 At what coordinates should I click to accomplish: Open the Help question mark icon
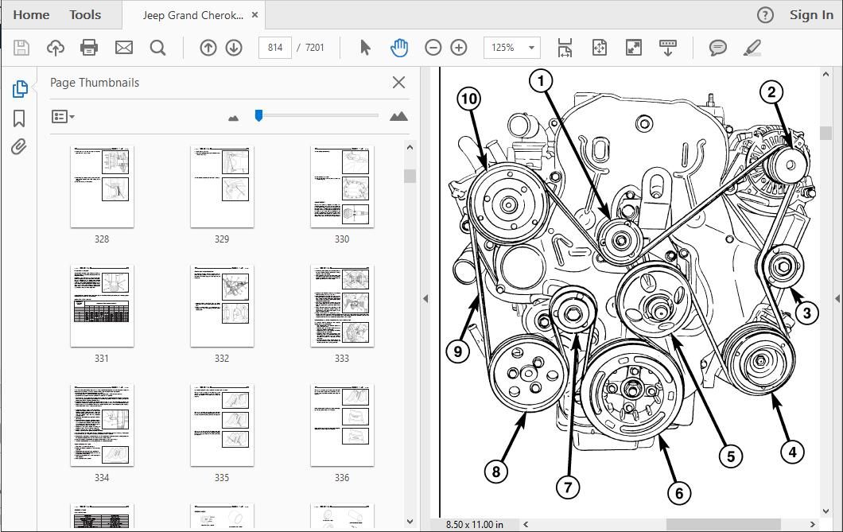click(765, 15)
